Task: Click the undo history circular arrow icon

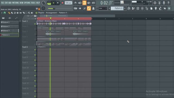Action: [x=155, y=3]
